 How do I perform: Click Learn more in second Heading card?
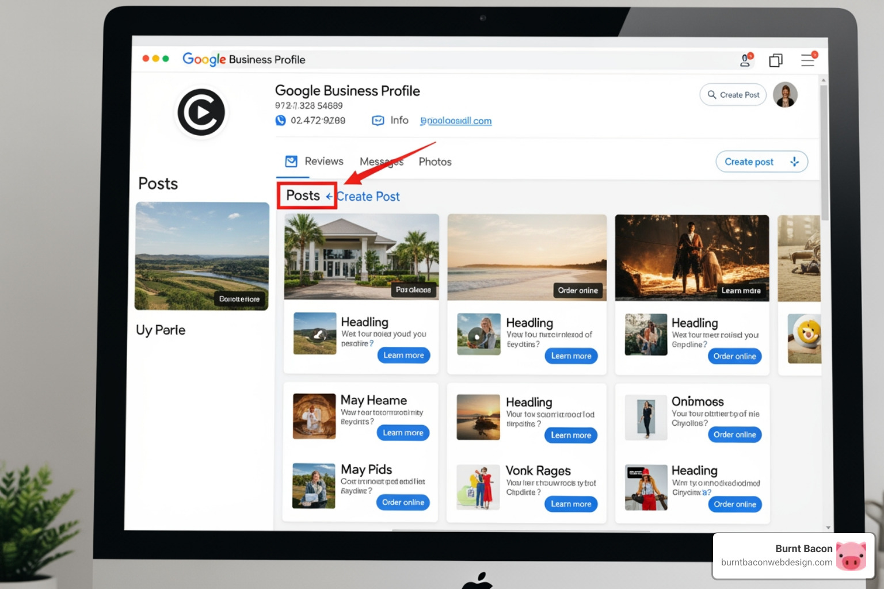pos(571,356)
